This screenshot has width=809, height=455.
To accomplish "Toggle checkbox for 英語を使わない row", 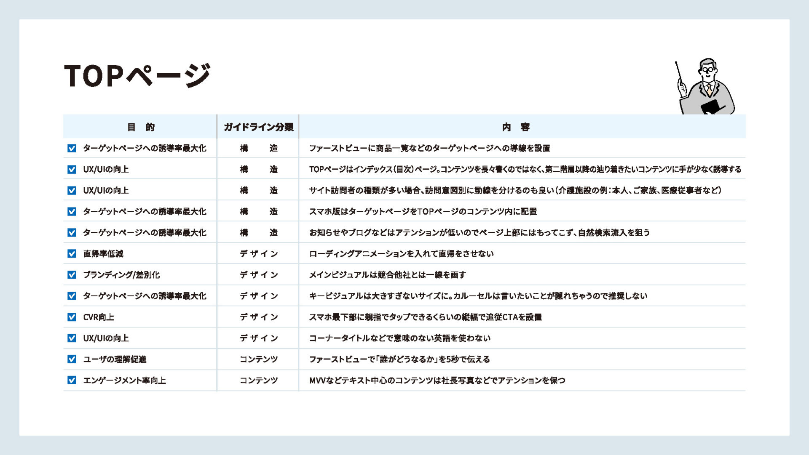I will point(72,338).
